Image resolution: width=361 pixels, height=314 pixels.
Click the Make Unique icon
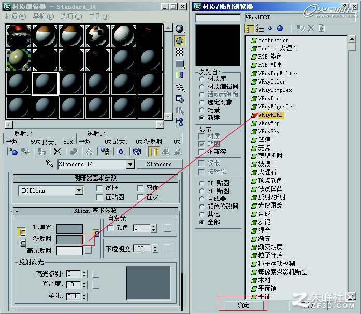[x=89, y=152]
